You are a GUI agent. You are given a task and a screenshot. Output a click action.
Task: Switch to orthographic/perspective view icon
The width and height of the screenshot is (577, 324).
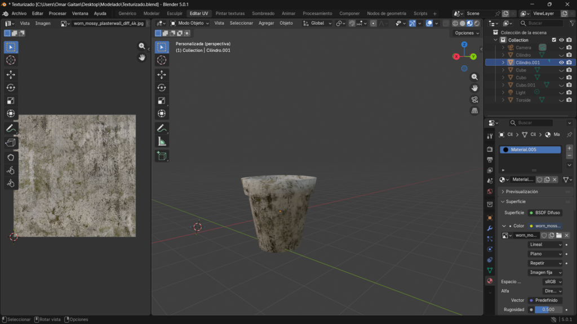[x=474, y=111]
